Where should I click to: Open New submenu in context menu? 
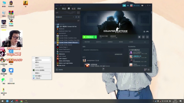coord(42,73)
